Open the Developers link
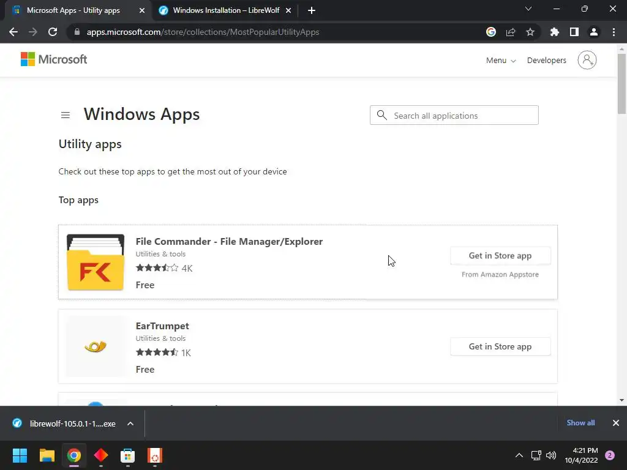The width and height of the screenshot is (627, 470). click(x=546, y=61)
